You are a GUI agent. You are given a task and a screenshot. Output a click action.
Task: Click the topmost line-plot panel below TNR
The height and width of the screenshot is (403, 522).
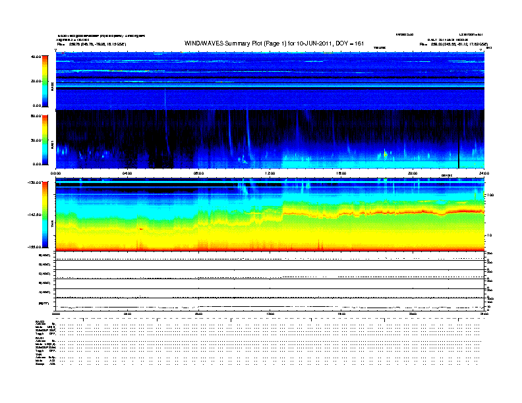coord(270,255)
